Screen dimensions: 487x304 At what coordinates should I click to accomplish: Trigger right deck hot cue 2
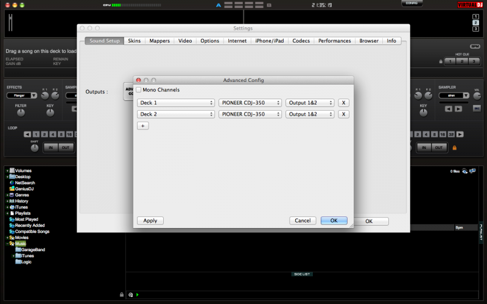[x=462, y=61]
